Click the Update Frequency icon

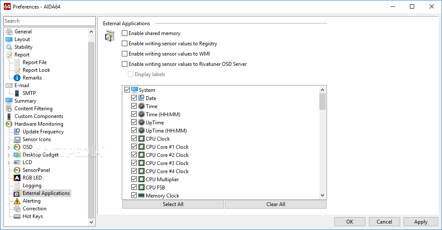pyautogui.click(x=17, y=132)
